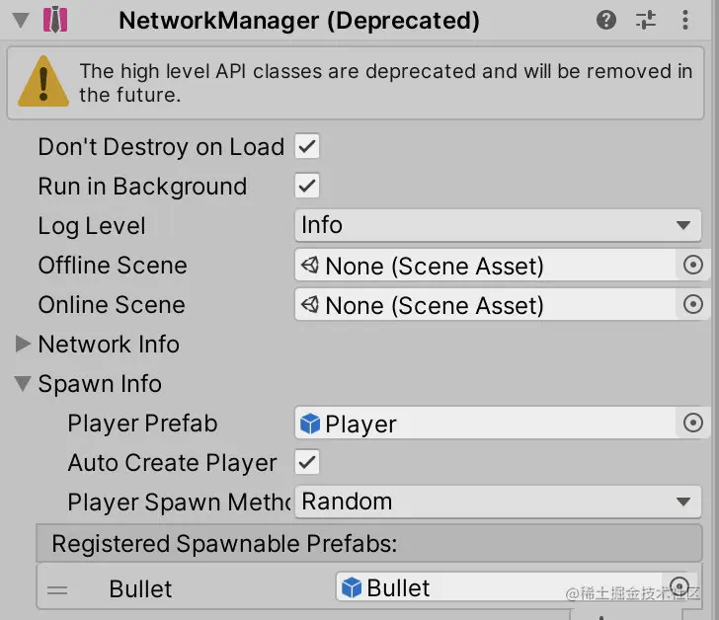
Task: Disable Auto Create Player checkbox
Action: (x=307, y=462)
